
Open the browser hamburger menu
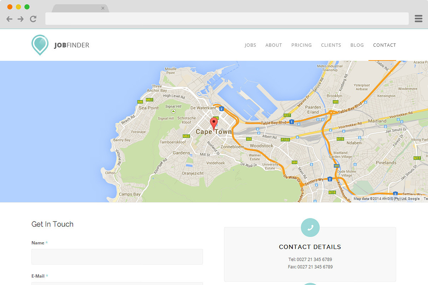(418, 19)
